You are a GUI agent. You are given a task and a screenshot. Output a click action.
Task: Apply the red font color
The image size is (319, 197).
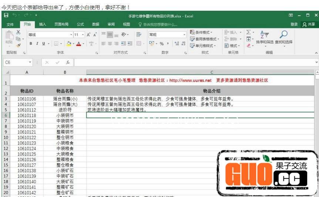click(x=79, y=44)
